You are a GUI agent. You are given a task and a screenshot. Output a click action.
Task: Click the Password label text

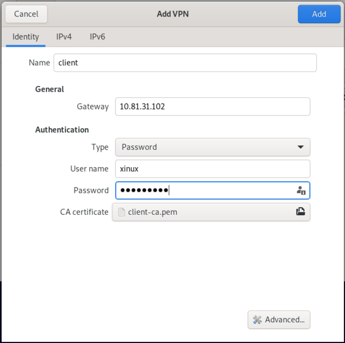point(91,191)
